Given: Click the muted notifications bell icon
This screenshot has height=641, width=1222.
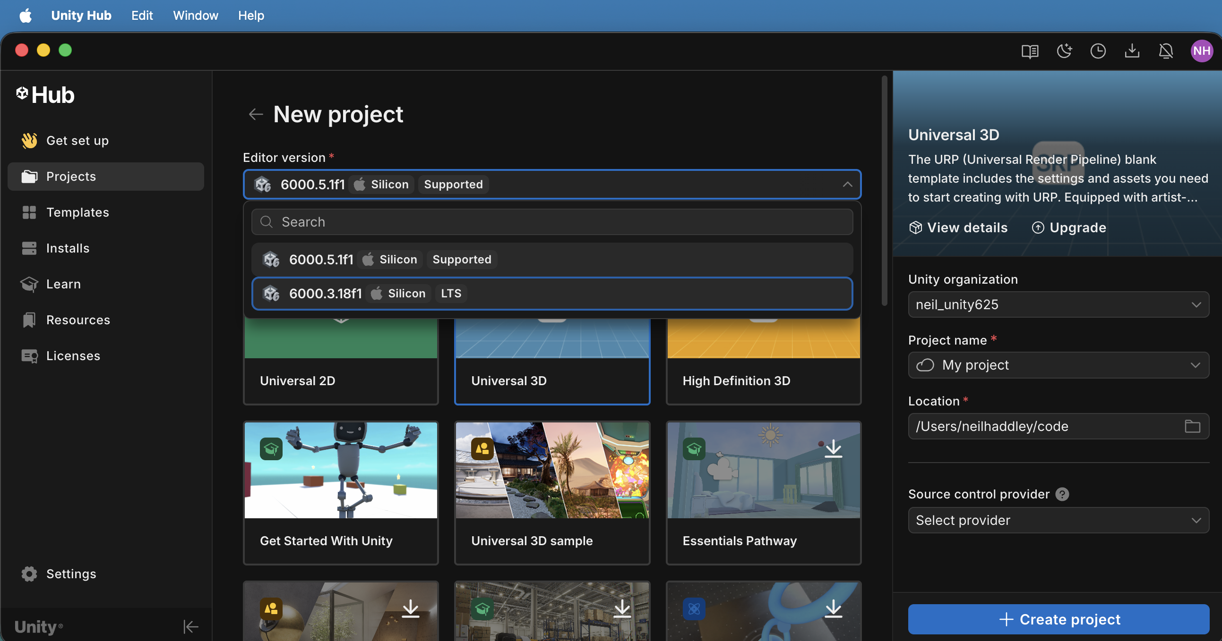Looking at the screenshot, I should pos(1166,51).
